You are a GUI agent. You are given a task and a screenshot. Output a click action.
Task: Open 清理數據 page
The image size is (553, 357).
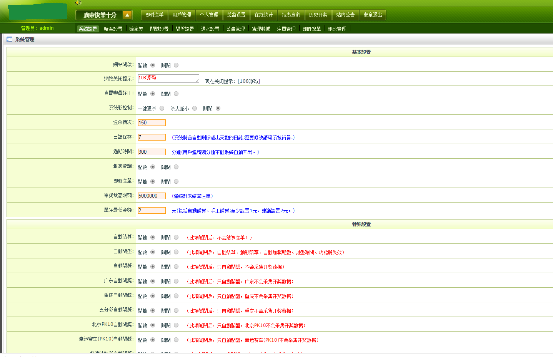260,28
